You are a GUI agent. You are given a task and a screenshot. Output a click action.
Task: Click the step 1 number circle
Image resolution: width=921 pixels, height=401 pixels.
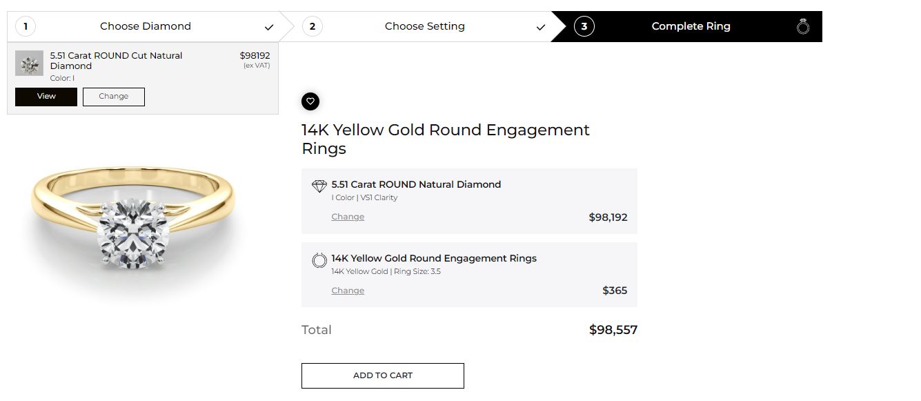pyautogui.click(x=26, y=27)
